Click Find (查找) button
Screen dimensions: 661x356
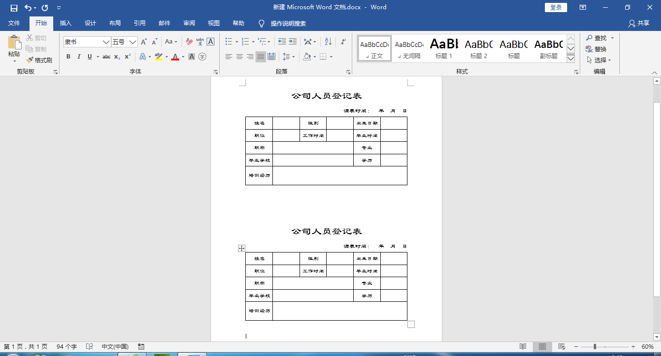(597, 38)
